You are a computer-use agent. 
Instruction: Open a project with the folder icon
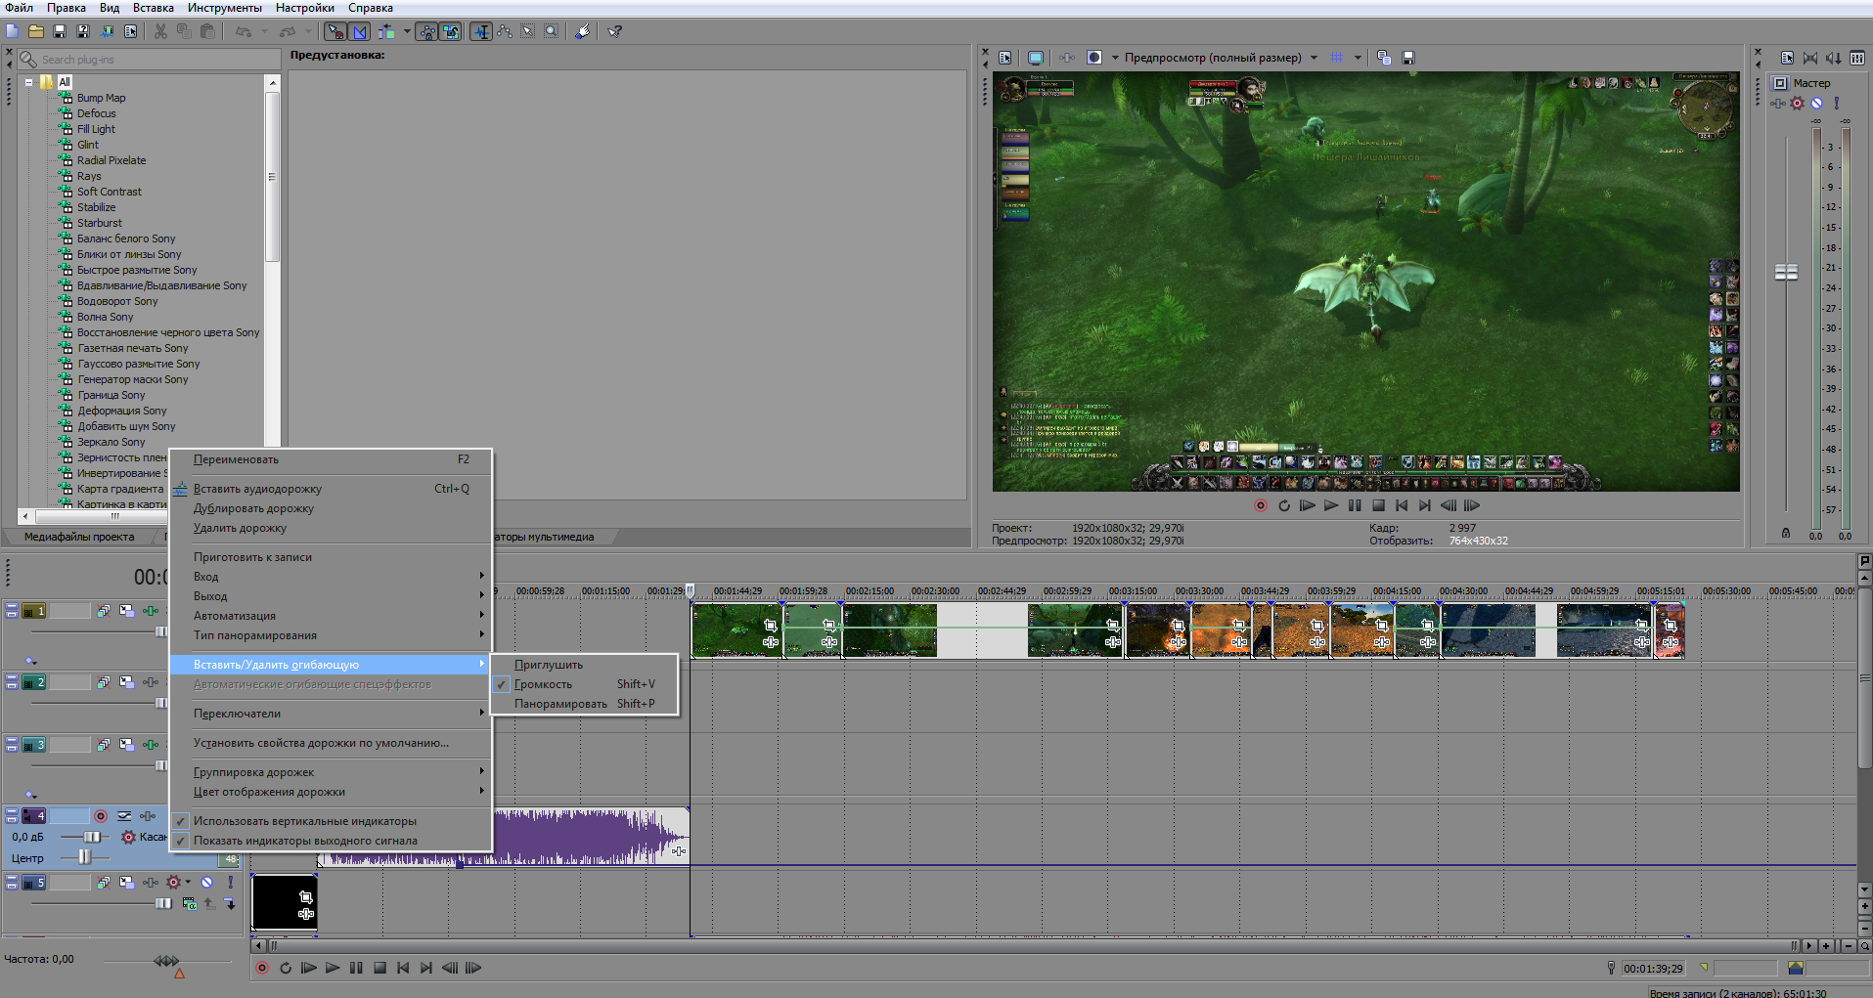pos(36,31)
